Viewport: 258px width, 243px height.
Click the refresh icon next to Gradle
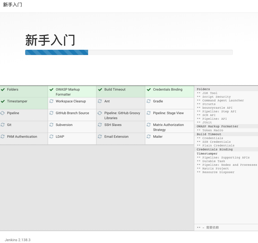(149, 101)
